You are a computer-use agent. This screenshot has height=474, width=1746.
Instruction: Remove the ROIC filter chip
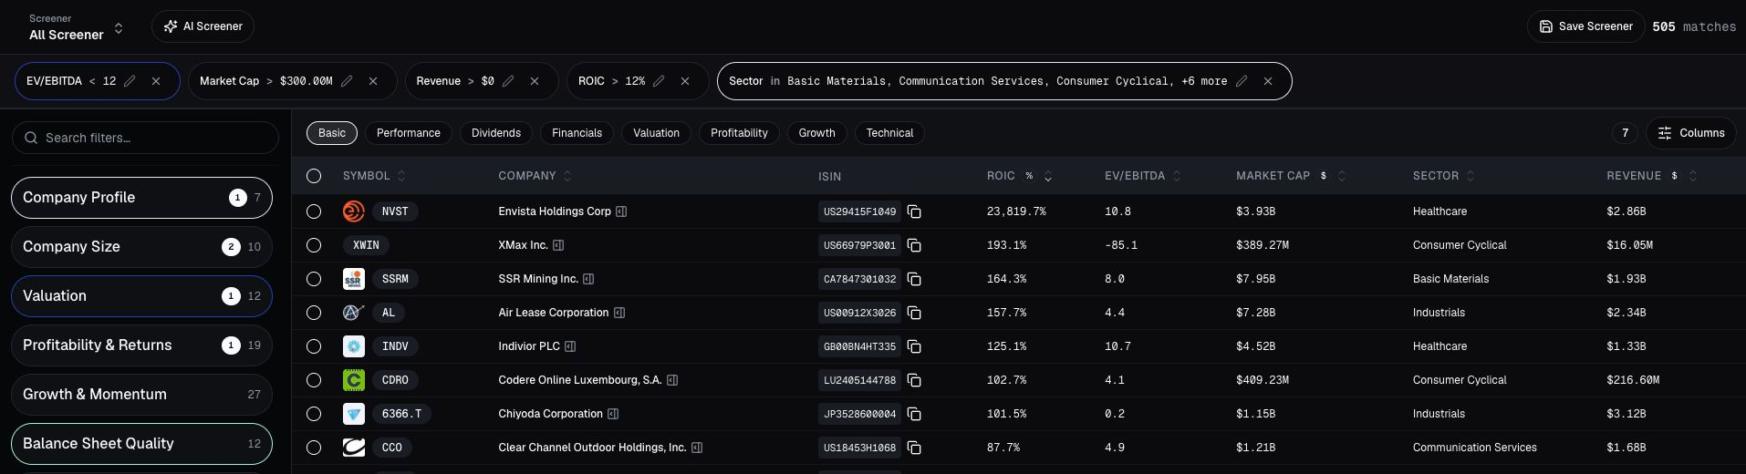[x=685, y=81]
